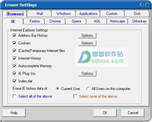Click the Help button
Image resolution: width=152 pixels, height=122 pixels.
(x=14, y=113)
